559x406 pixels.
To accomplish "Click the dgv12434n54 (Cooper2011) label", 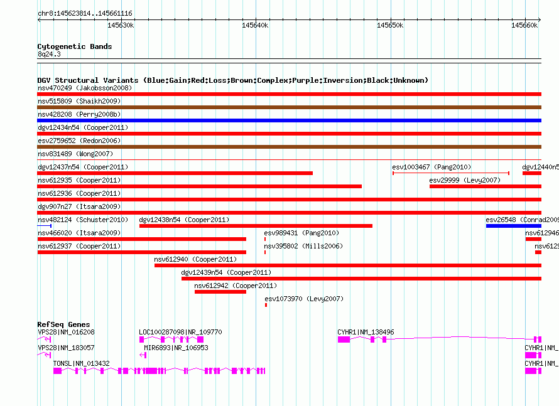I will pos(83,127).
